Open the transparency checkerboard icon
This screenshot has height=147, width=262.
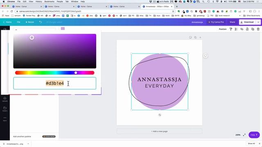point(236,29)
